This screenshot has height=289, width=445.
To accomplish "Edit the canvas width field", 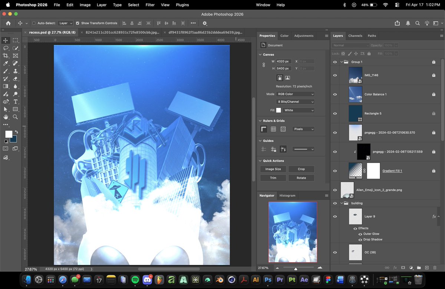I will pyautogui.click(x=284, y=61).
